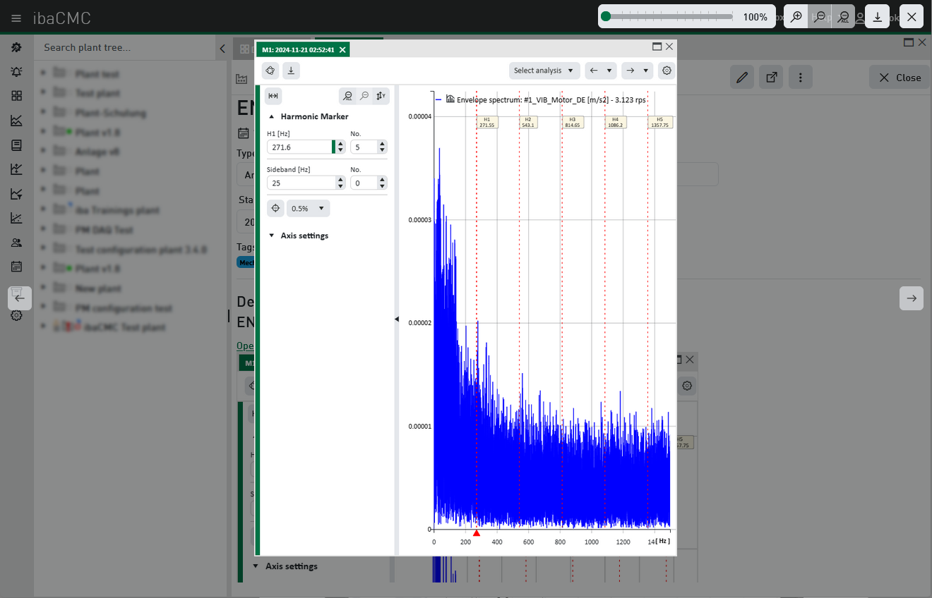Image resolution: width=932 pixels, height=598 pixels.
Task: Zoom in on the image viewer
Action: 796,17
